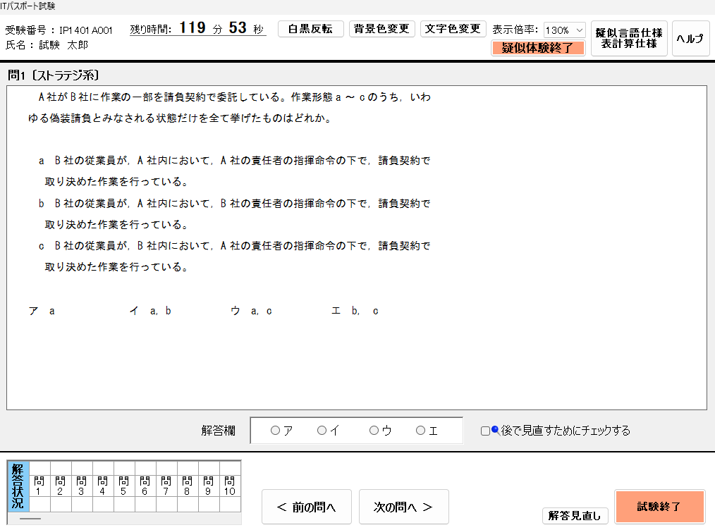Click the answer status horizontal scrollbar
The height and width of the screenshot is (530, 715).
[x=30, y=518]
